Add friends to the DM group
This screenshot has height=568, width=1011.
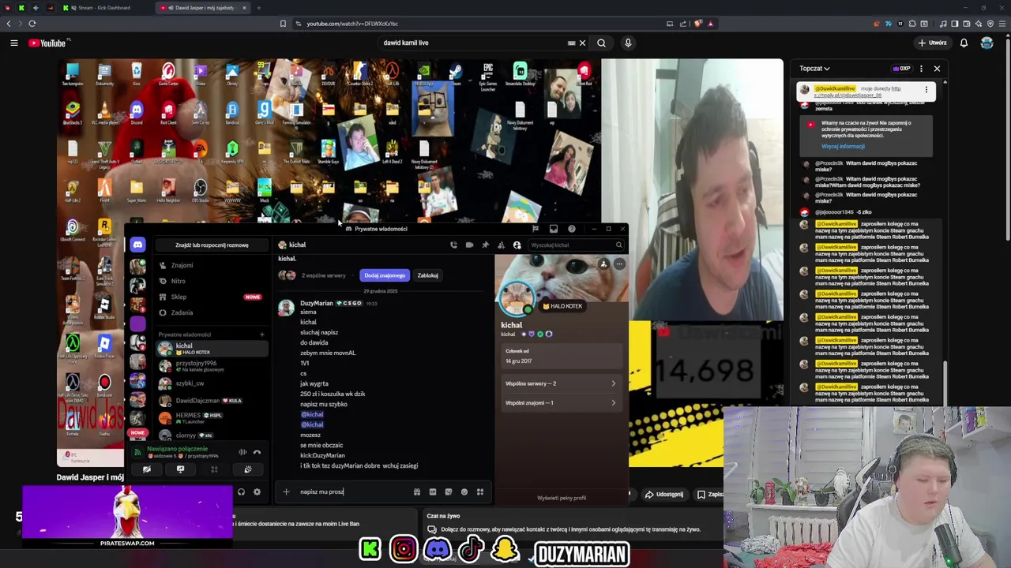pos(501,245)
